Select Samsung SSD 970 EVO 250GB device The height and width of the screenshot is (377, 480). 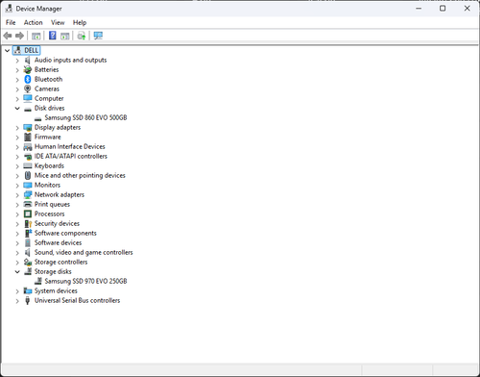point(85,281)
